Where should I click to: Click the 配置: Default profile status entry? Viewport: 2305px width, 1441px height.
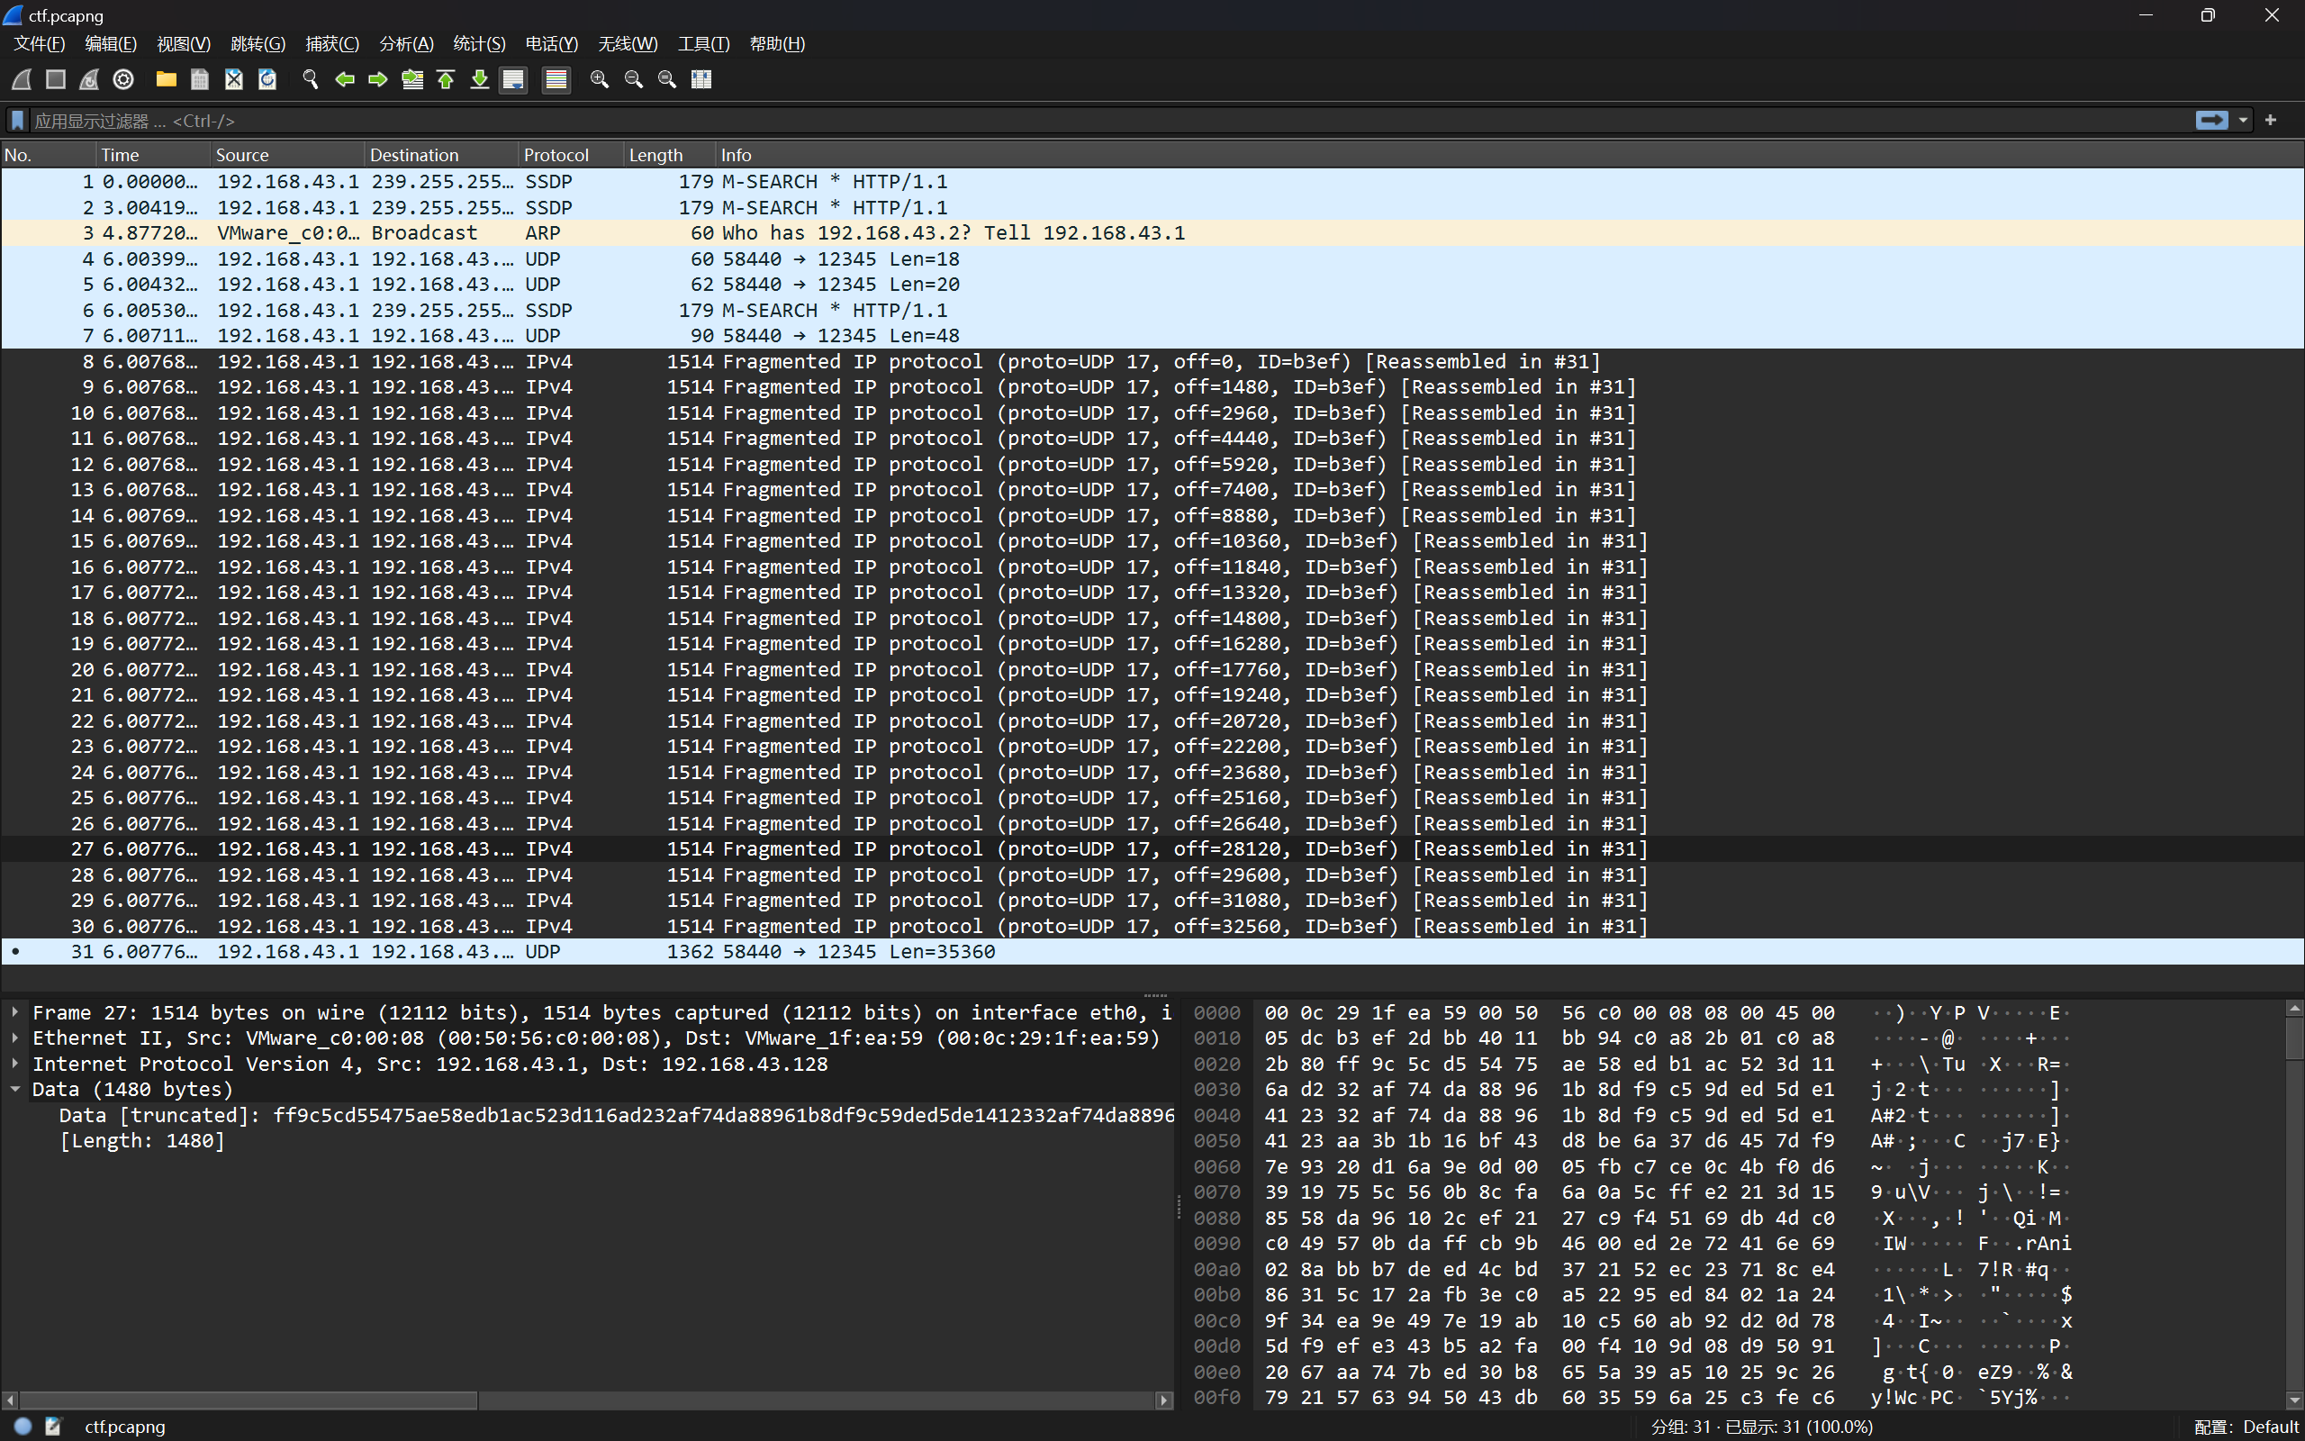point(2246,1427)
